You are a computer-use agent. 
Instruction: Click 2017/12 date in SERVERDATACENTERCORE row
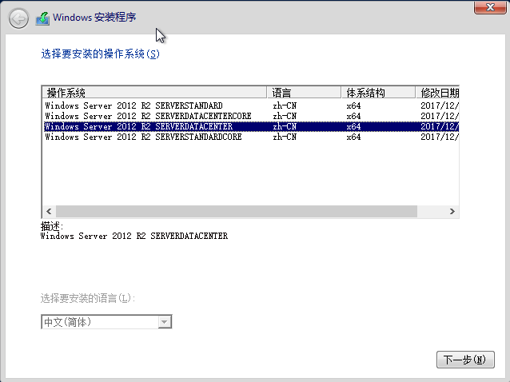440,116
